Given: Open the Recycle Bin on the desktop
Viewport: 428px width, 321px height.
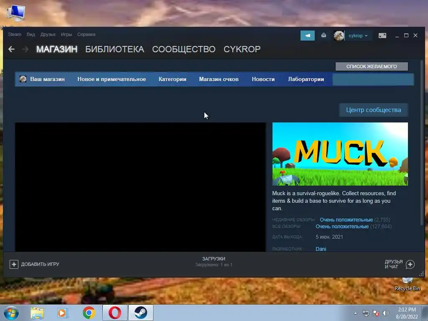Looking at the screenshot, I should [x=407, y=284].
